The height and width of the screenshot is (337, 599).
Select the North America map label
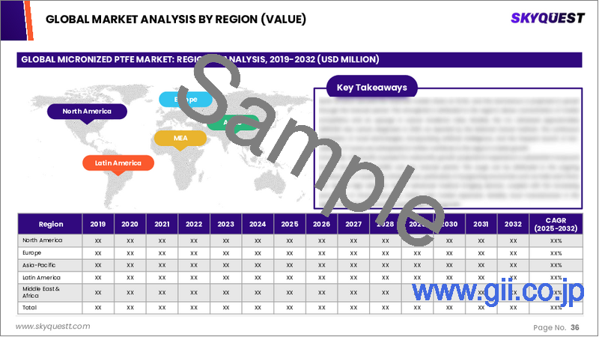[x=87, y=112]
